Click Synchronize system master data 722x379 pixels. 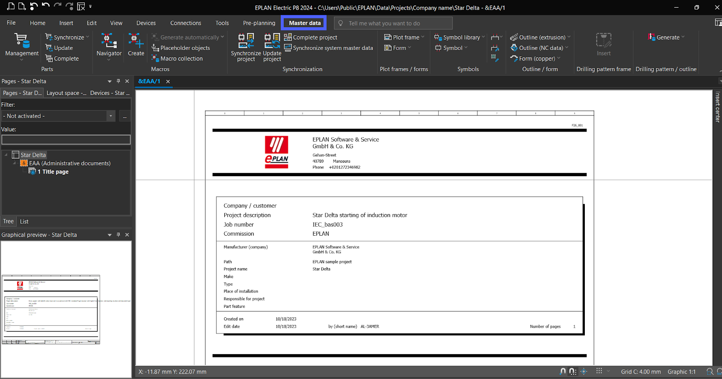pos(329,48)
